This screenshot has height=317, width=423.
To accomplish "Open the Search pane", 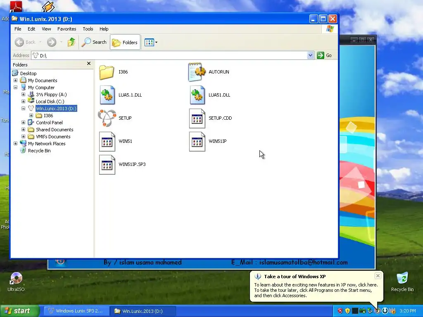I will coord(94,42).
